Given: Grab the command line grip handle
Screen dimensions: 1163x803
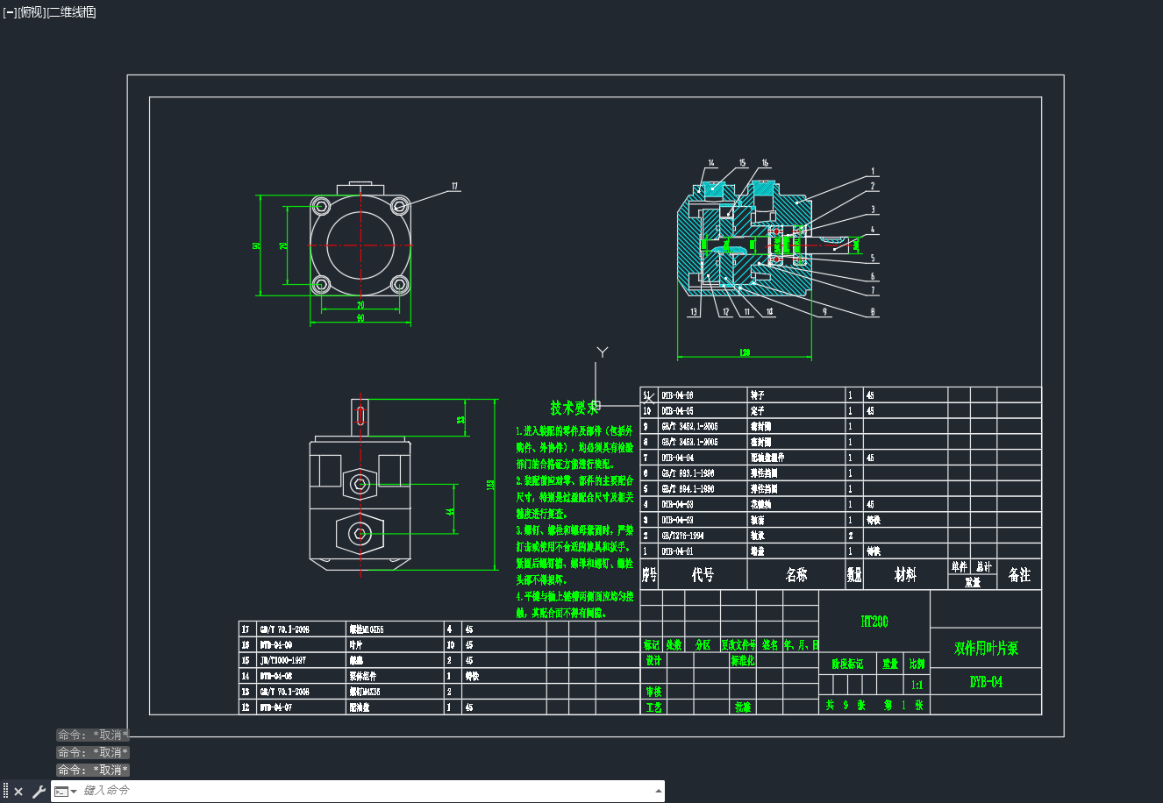Looking at the screenshot, I should pos(5,792).
